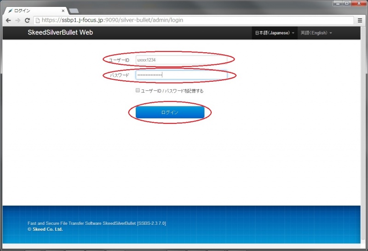Open the Chrome hamburger menu

pyautogui.click(x=360, y=20)
